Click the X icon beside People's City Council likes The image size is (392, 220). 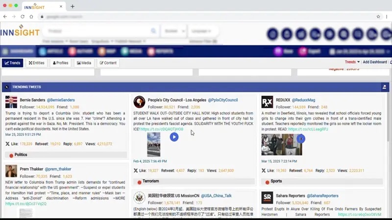(x=136, y=171)
